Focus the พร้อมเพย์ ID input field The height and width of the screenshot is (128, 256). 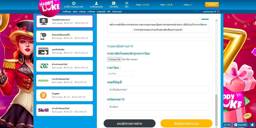[x=158, y=107]
